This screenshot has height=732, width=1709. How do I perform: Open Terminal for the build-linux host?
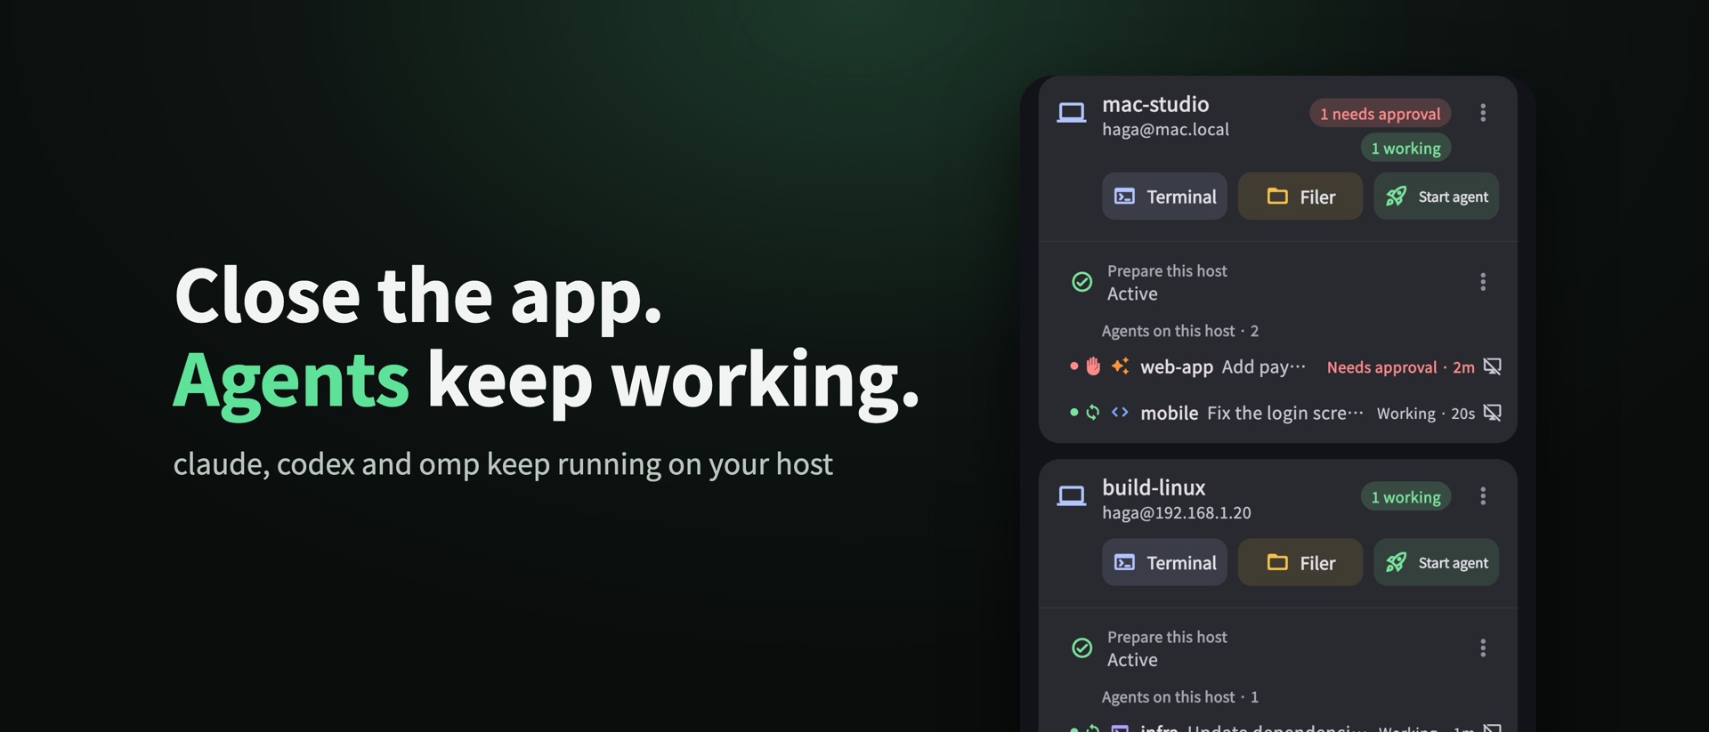[x=1164, y=563]
